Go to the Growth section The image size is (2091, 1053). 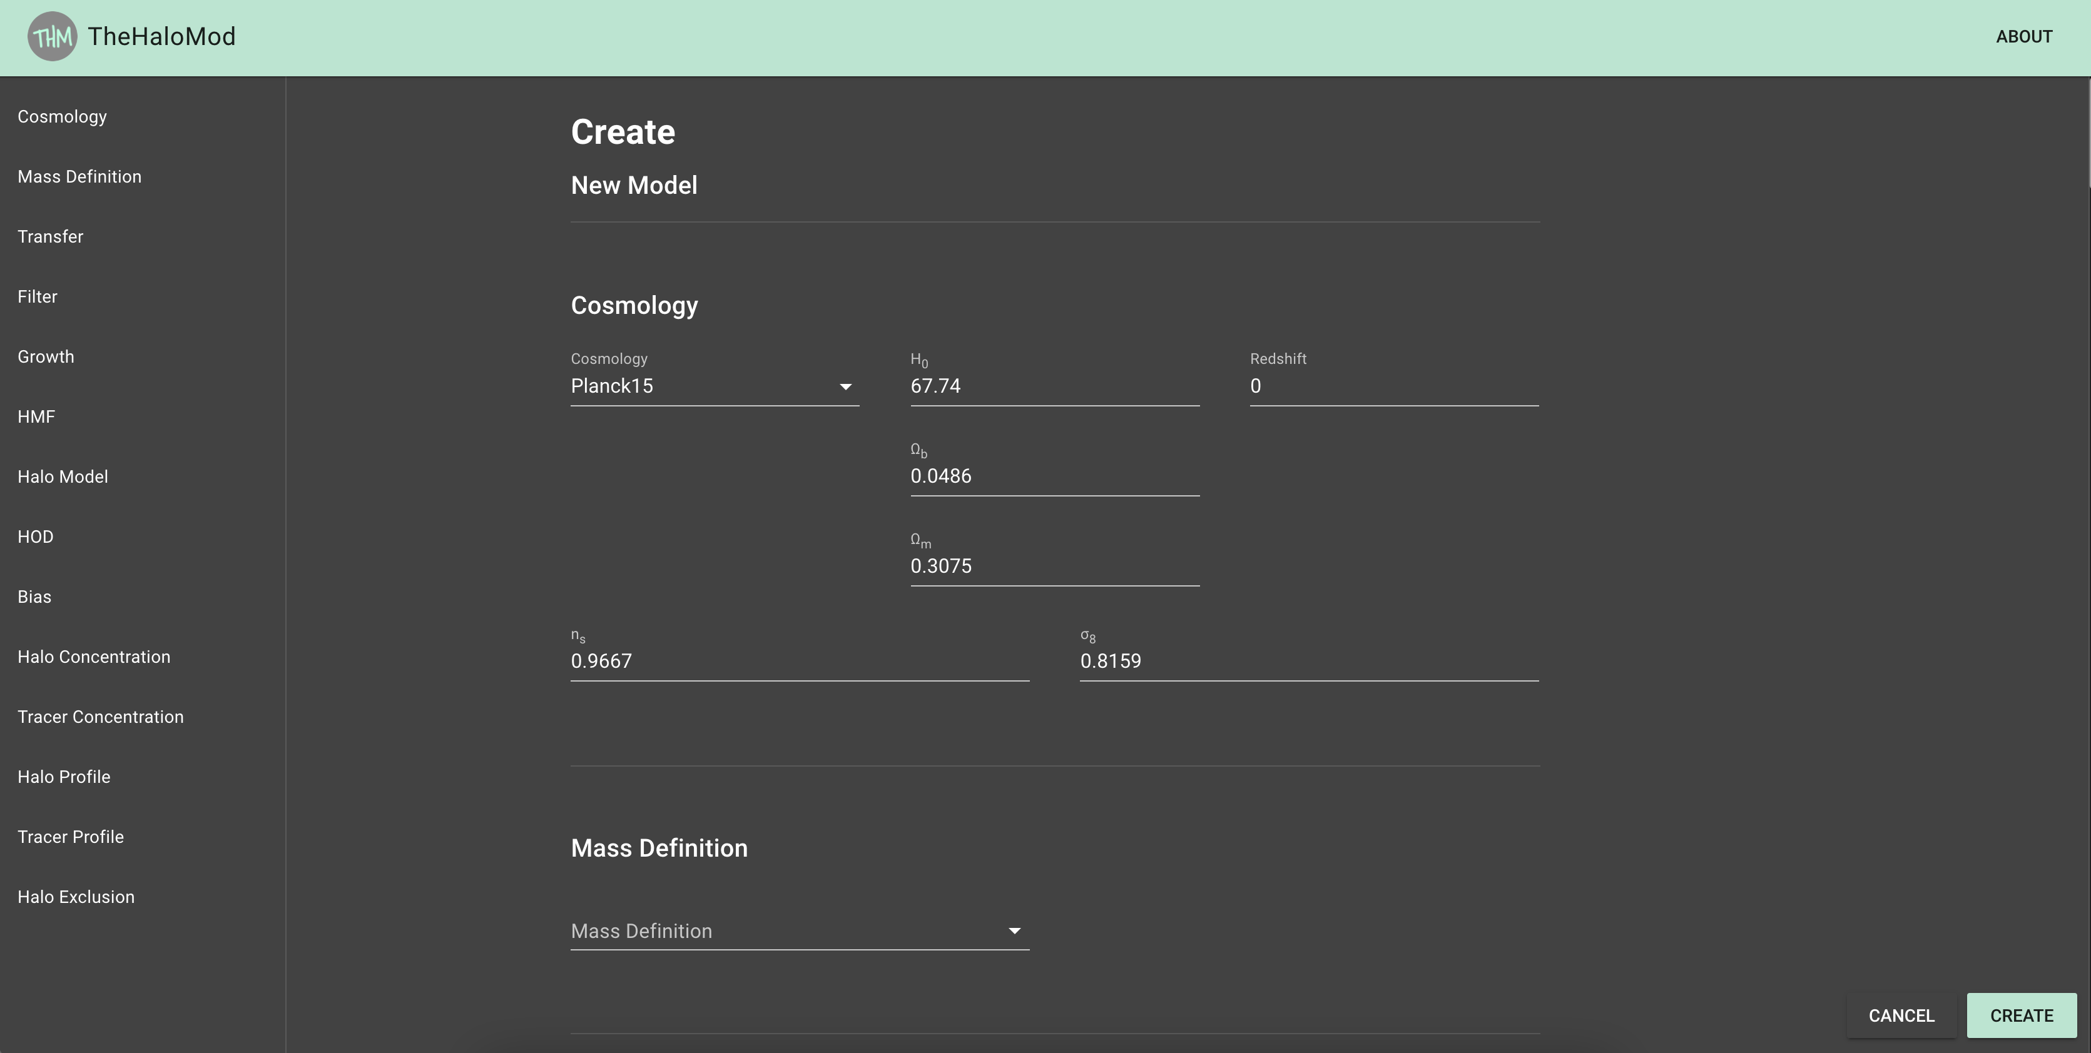(46, 356)
